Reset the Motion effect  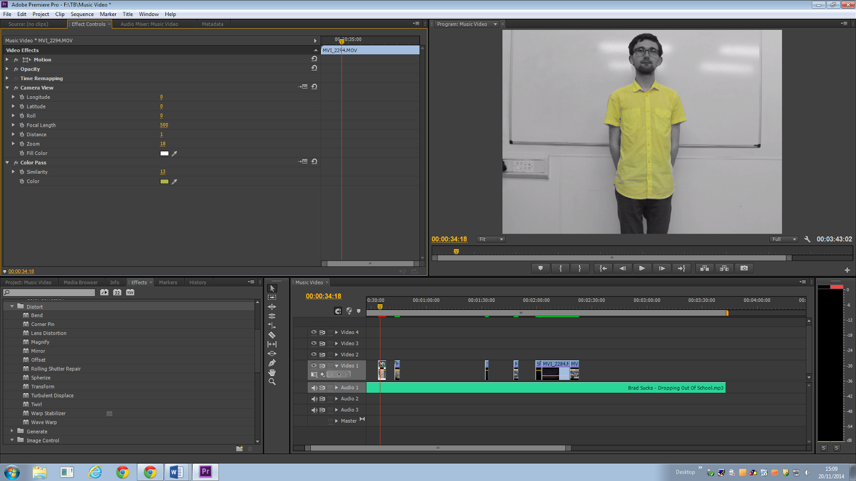coord(314,59)
